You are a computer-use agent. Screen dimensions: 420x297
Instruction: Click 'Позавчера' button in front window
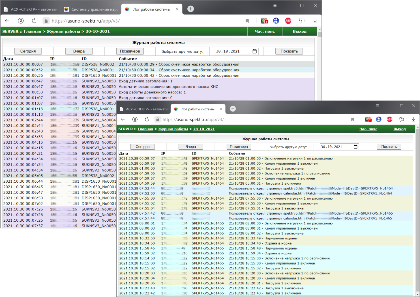coord(239,147)
